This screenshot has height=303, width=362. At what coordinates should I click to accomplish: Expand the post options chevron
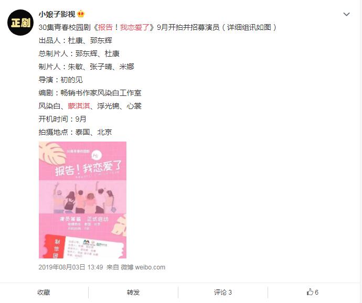[346, 14]
